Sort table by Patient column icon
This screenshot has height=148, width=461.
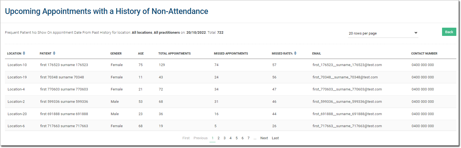(54, 53)
